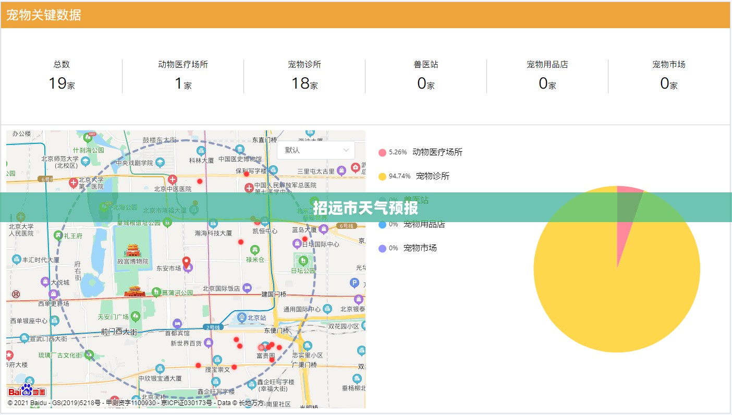Click the 宠物诊所 18家 statistic
Image resolution: width=732 pixels, height=415 pixels.
304,76
